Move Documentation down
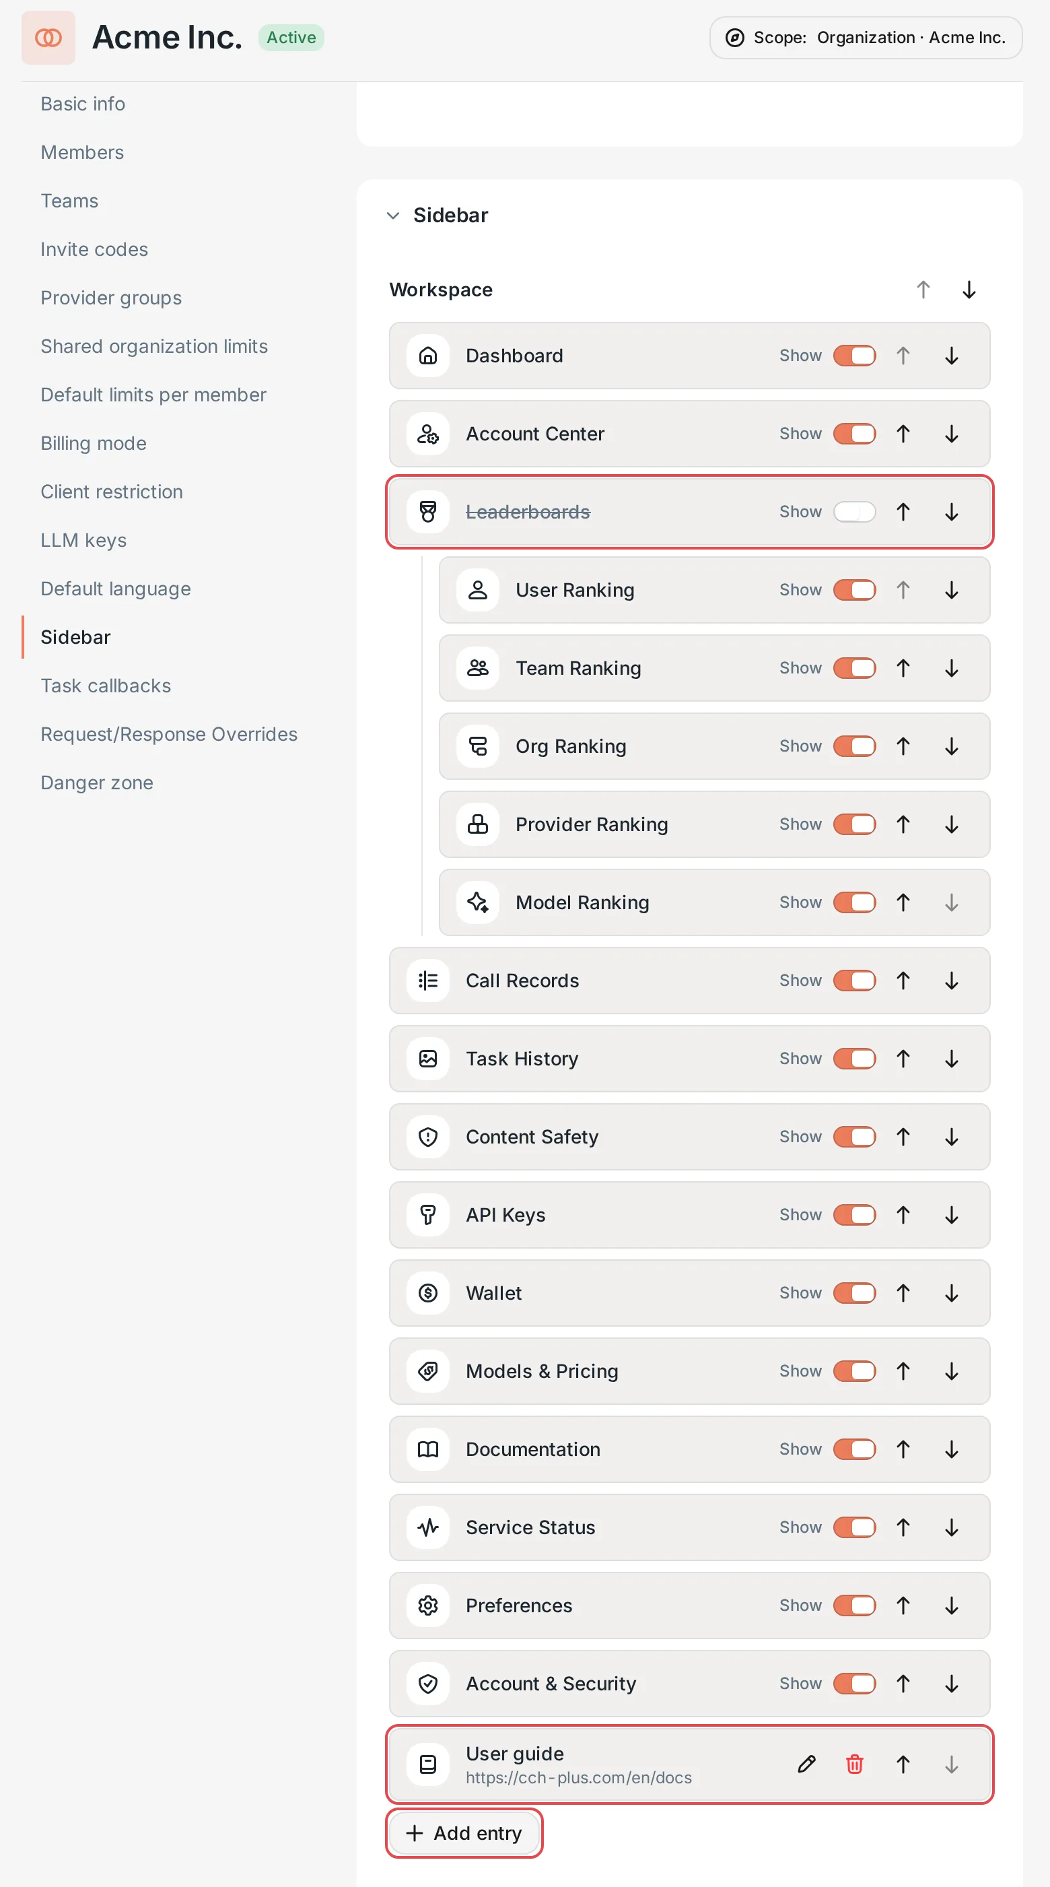 pyautogui.click(x=951, y=1449)
